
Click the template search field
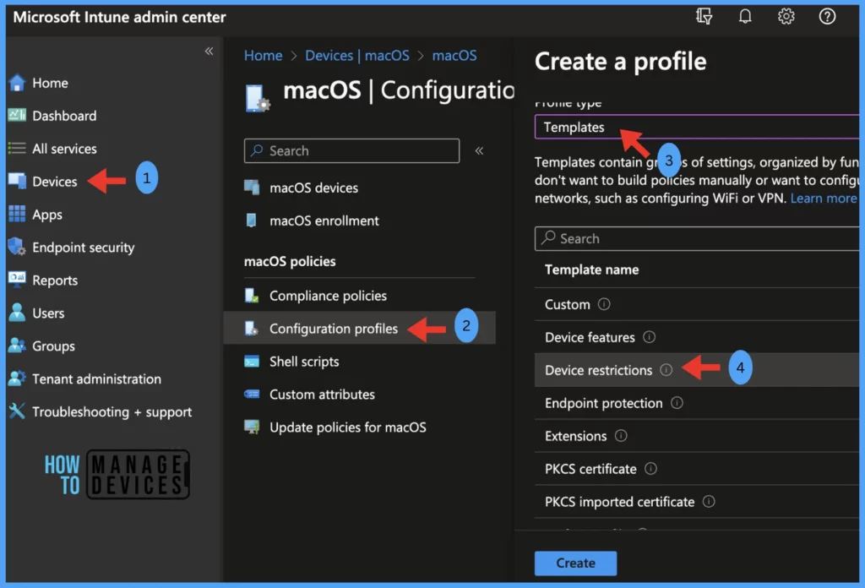[x=697, y=238]
